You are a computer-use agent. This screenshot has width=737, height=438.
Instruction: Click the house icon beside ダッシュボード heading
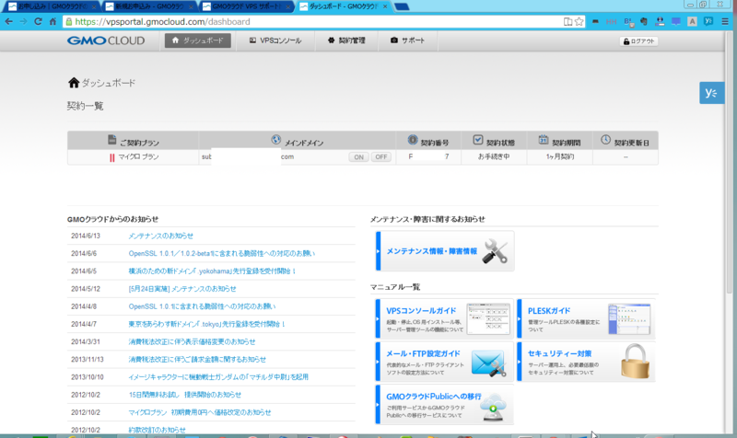[74, 83]
